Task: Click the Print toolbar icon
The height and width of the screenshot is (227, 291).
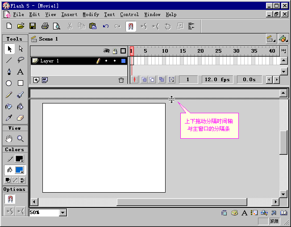Action: point(45,26)
